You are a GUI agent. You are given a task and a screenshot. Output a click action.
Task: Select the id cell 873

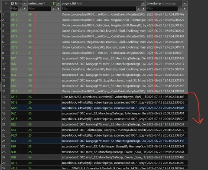pyautogui.click(x=19, y=130)
